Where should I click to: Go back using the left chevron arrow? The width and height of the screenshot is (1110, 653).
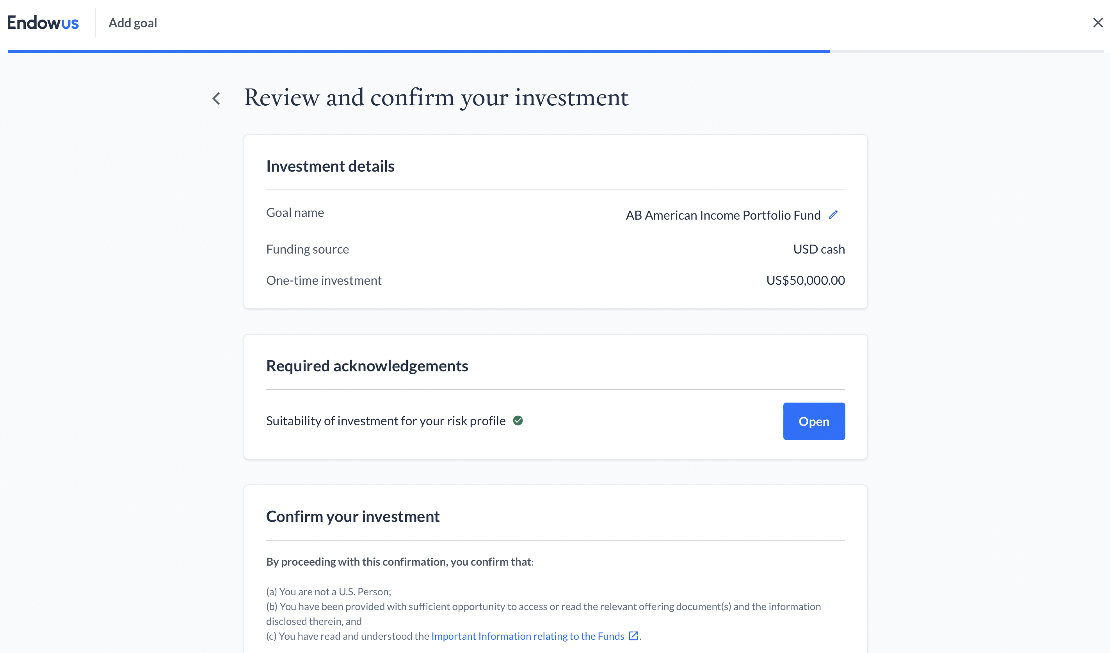pos(216,99)
